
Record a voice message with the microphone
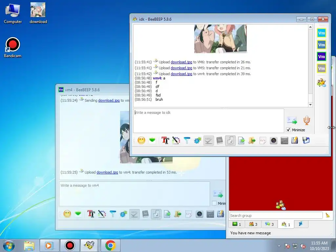click(x=307, y=120)
